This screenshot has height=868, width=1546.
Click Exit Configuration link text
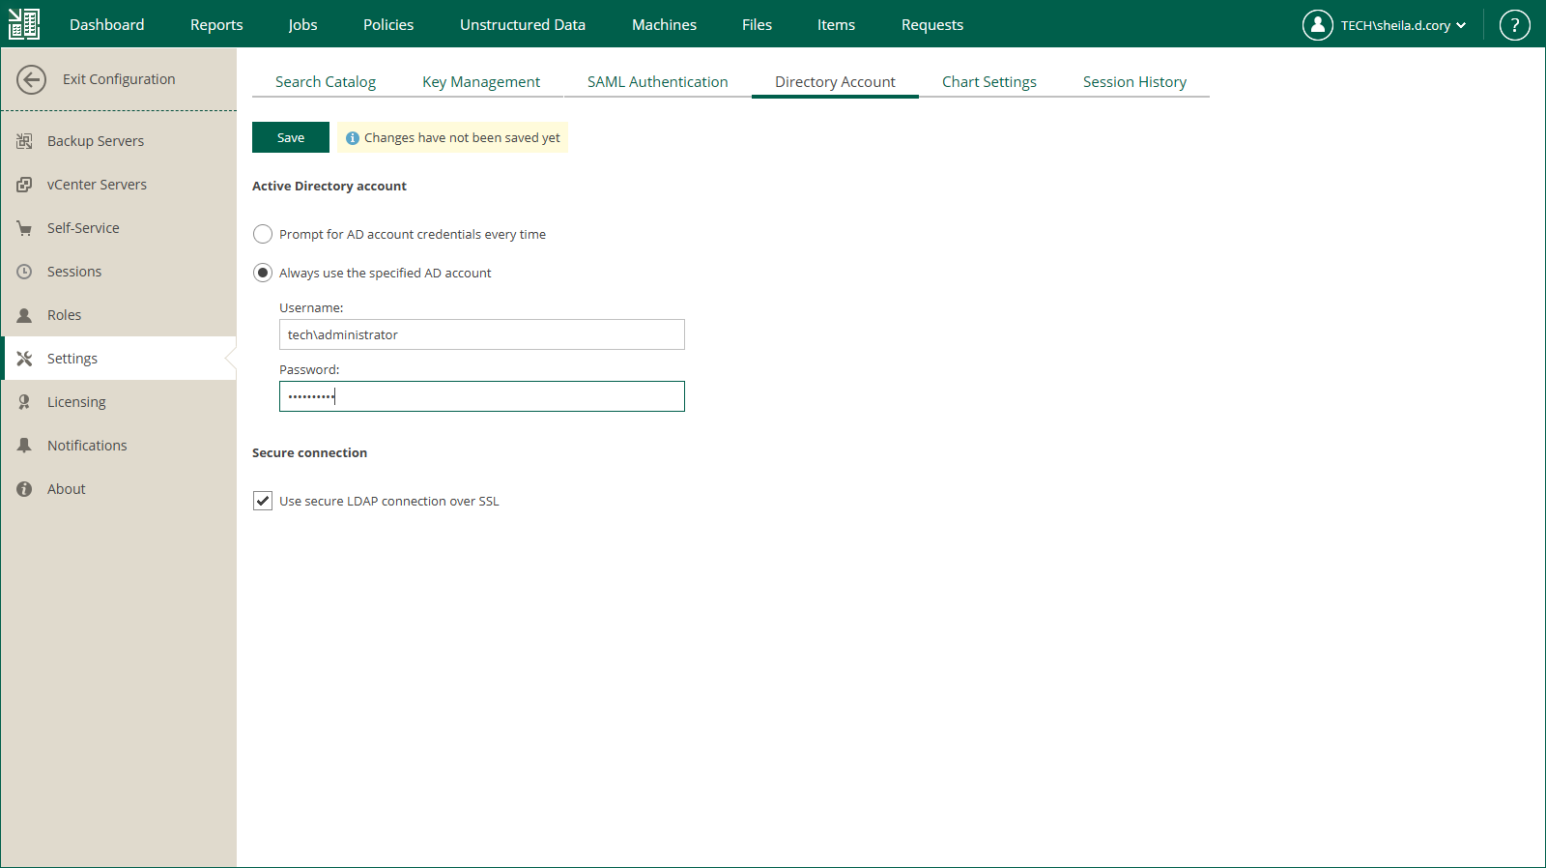(x=119, y=79)
